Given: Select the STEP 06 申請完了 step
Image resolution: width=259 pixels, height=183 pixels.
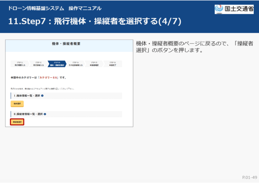Looking at the screenshot, I should tap(113, 64).
